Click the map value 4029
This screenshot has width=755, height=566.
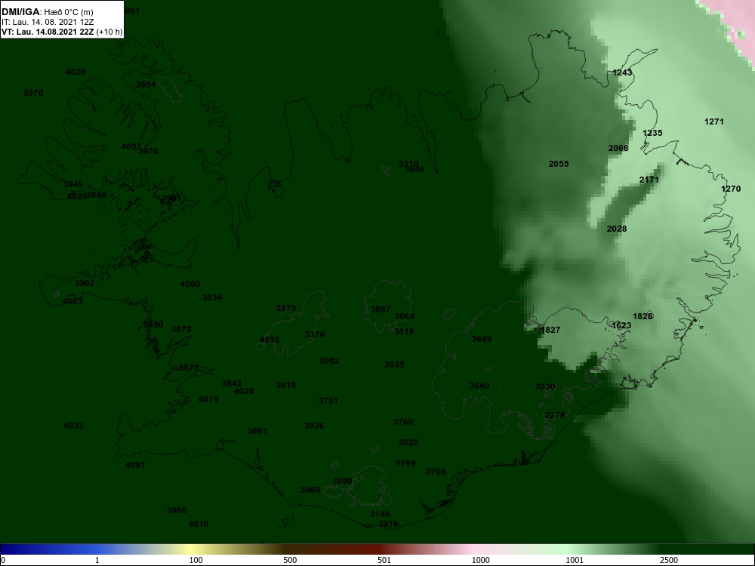point(75,72)
